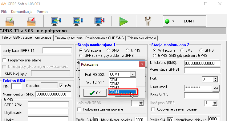This screenshot has width=227, height=121.
Task: Abort transfer with red X monitor icon
Action: click(99, 22)
